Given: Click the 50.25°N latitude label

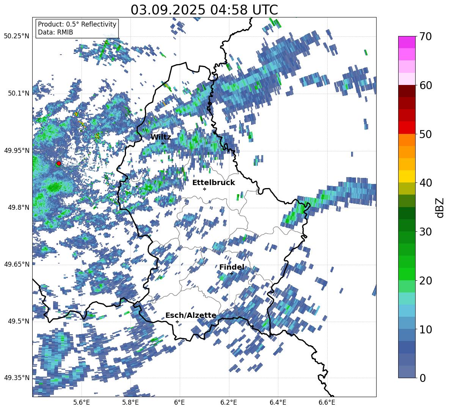Looking at the screenshot, I should [x=17, y=36].
